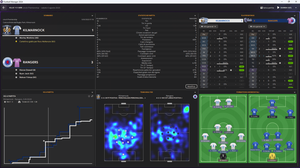Image resolution: width=300 pixels, height=168 pixels.
Task: Click the back arrow button
Action: coord(4,8)
